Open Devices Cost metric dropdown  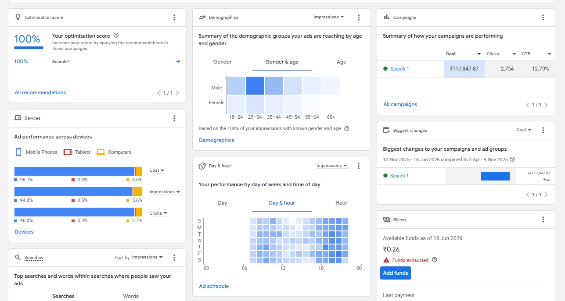click(157, 170)
